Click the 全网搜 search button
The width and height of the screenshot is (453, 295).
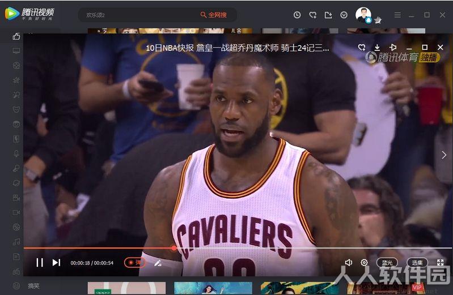[214, 15]
